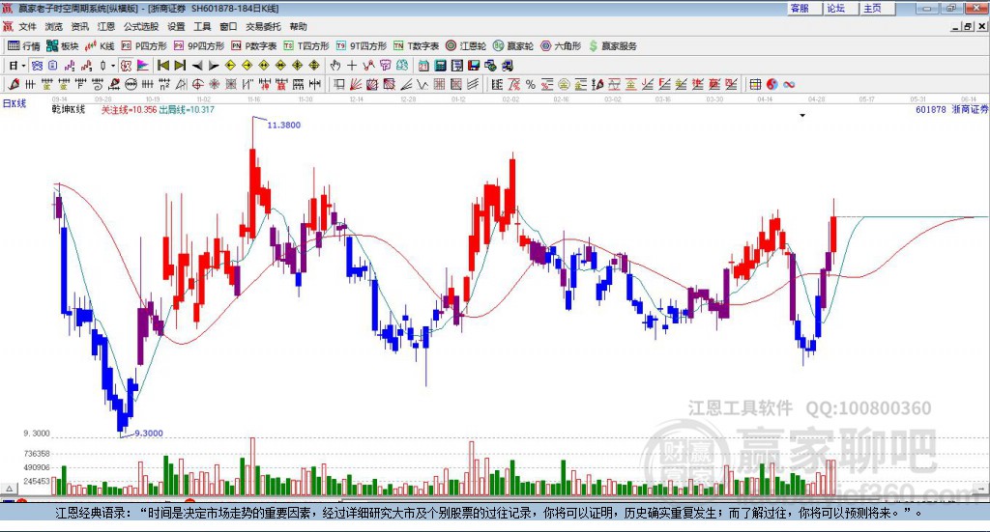Select the crosshair cursor tool
Viewport: 990px width, 532px height.
tap(352, 66)
